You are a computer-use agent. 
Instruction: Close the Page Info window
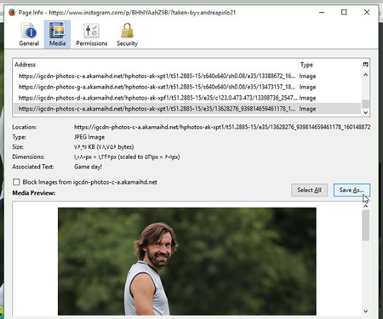click(367, 13)
